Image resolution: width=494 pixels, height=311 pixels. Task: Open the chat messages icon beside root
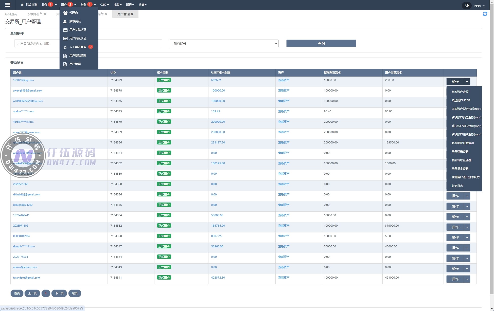pos(466,5)
